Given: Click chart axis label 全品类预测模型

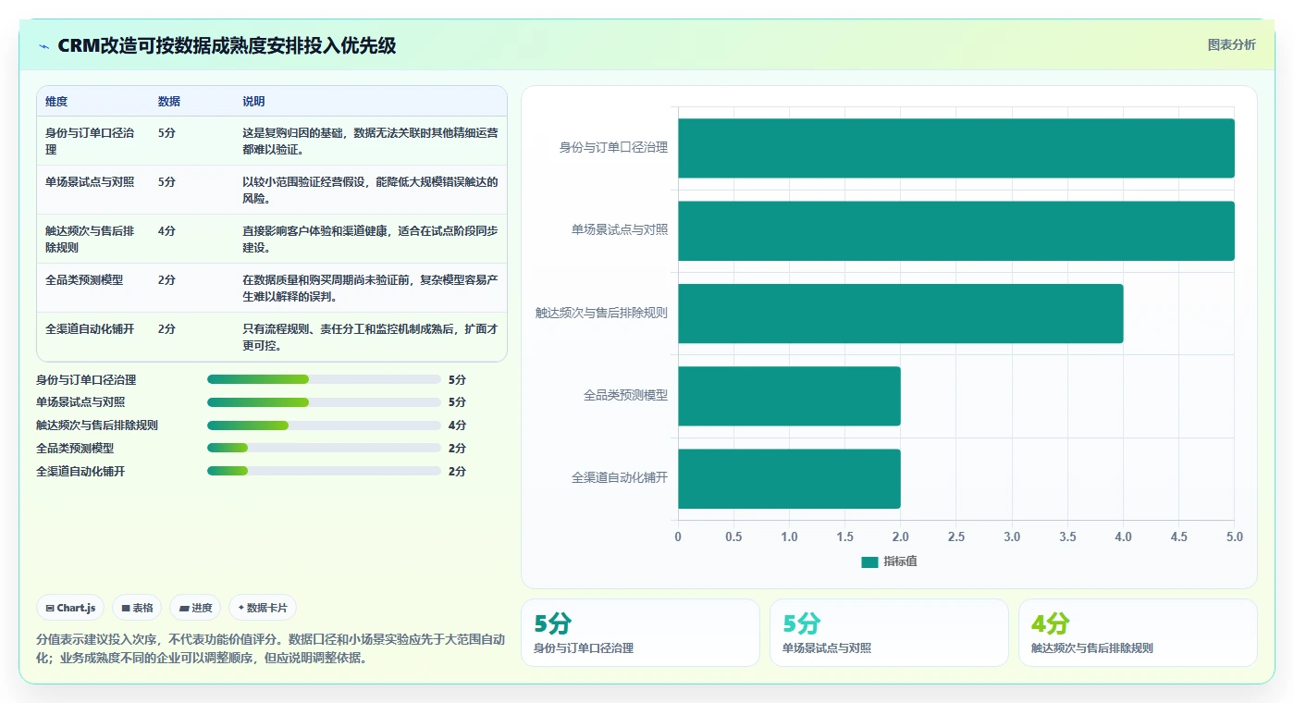Looking at the screenshot, I should 625,395.
